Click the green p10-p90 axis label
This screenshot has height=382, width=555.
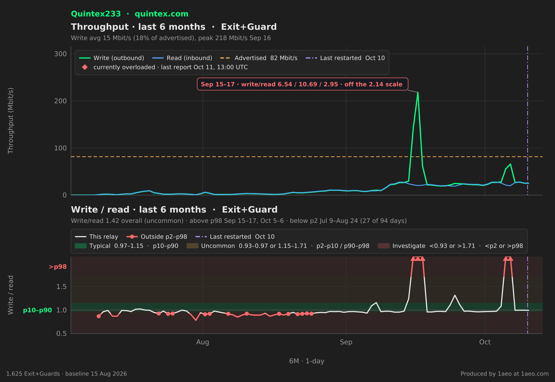click(x=38, y=310)
